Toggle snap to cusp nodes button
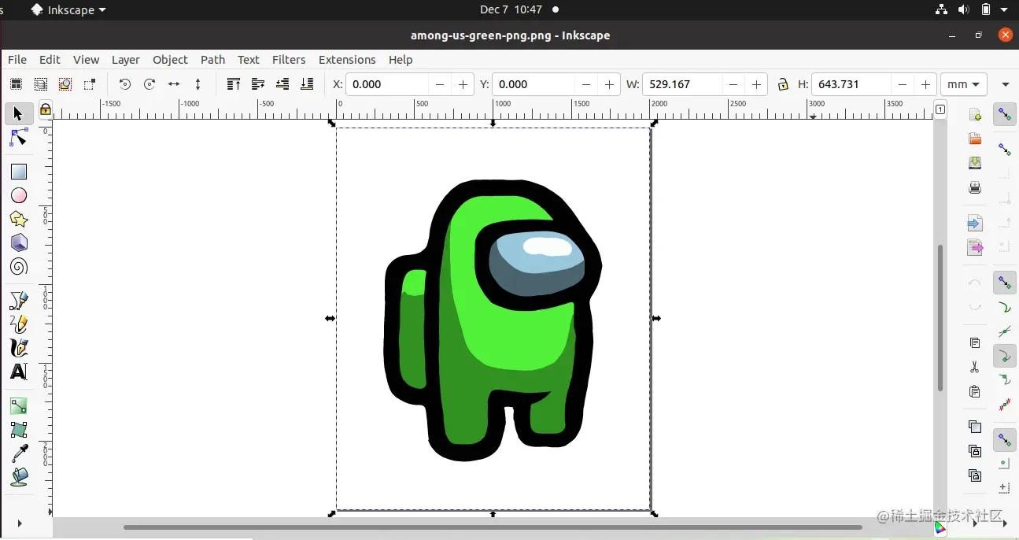This screenshot has height=540, width=1019. tap(1005, 356)
